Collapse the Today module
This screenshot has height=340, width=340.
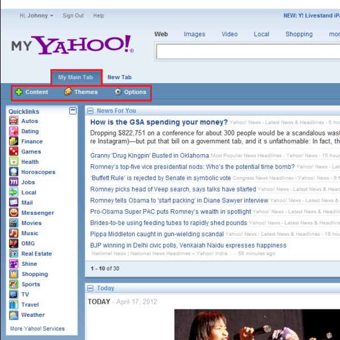[90, 288]
